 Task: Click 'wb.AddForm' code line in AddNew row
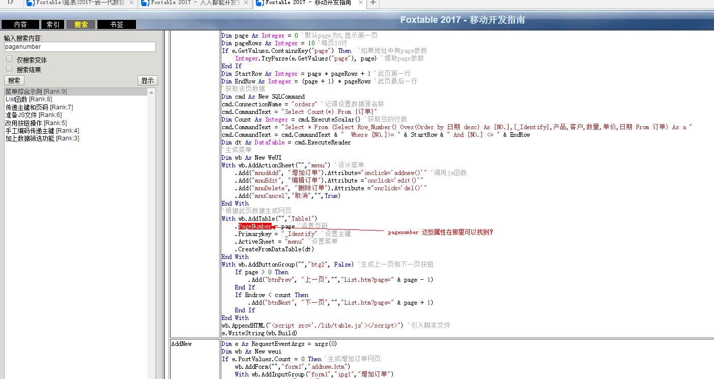[x=293, y=367]
